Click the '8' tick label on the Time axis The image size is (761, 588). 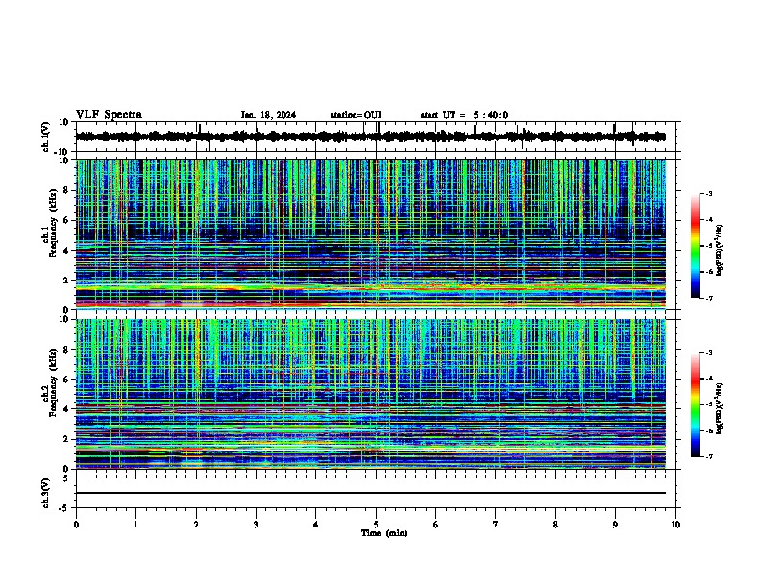pos(555,525)
